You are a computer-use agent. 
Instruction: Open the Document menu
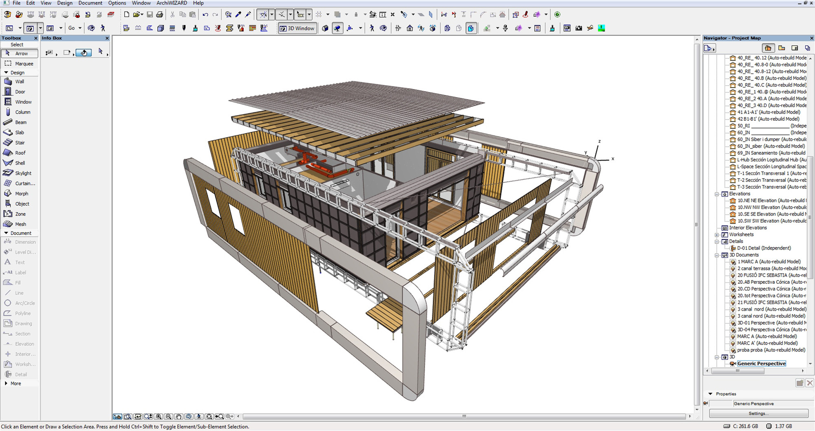point(90,3)
